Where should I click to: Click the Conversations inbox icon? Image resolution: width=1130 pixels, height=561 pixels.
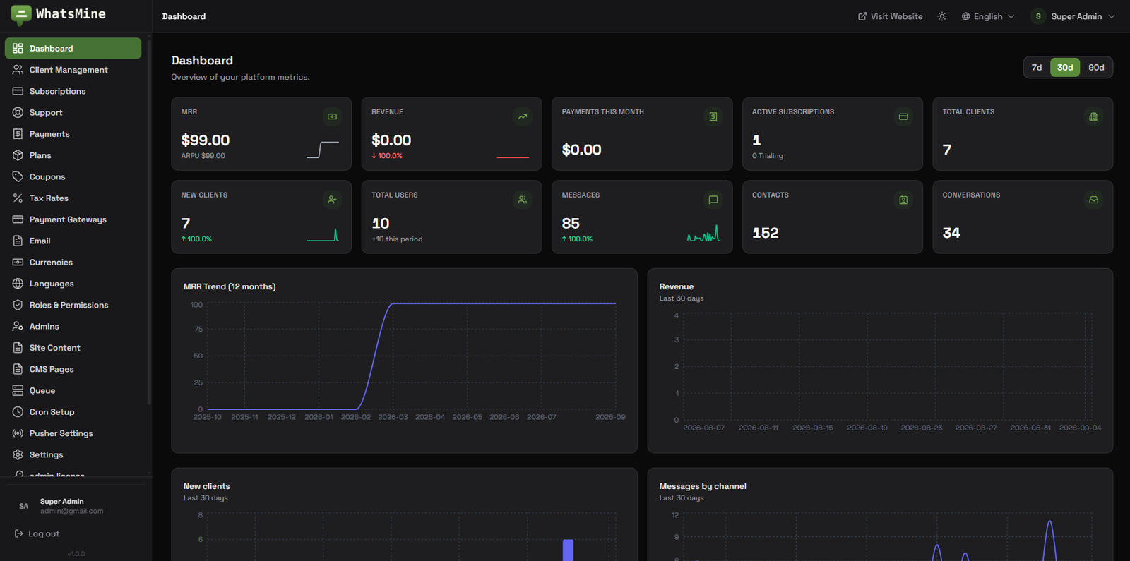tap(1094, 200)
